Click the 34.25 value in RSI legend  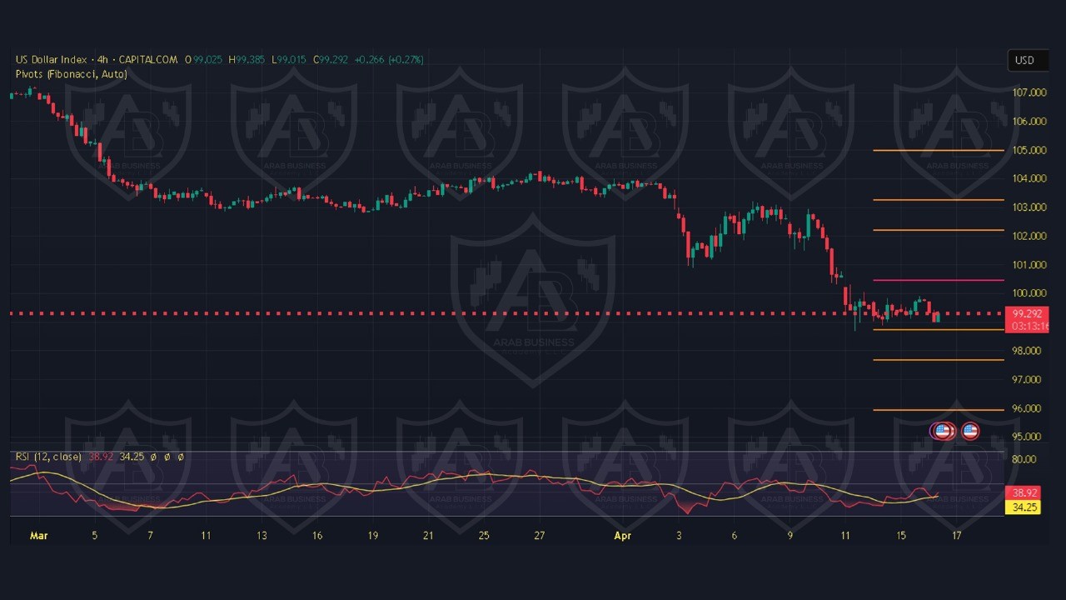click(x=132, y=457)
